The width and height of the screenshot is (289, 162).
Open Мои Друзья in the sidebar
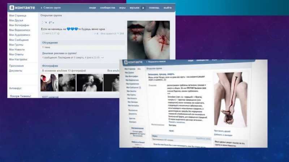pyautogui.click(x=16, y=20)
